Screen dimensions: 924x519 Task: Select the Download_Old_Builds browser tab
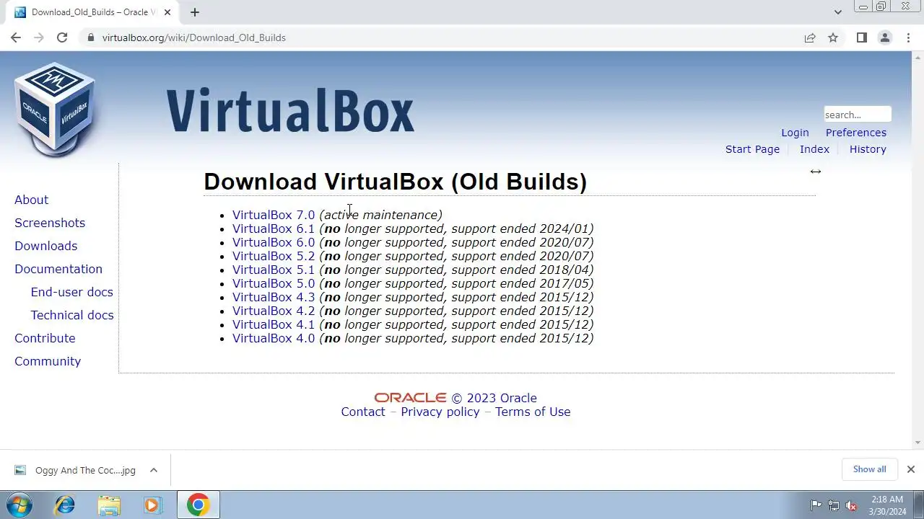coord(92,12)
